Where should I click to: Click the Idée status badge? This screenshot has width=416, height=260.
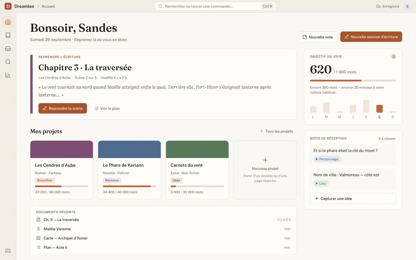coord(176,180)
